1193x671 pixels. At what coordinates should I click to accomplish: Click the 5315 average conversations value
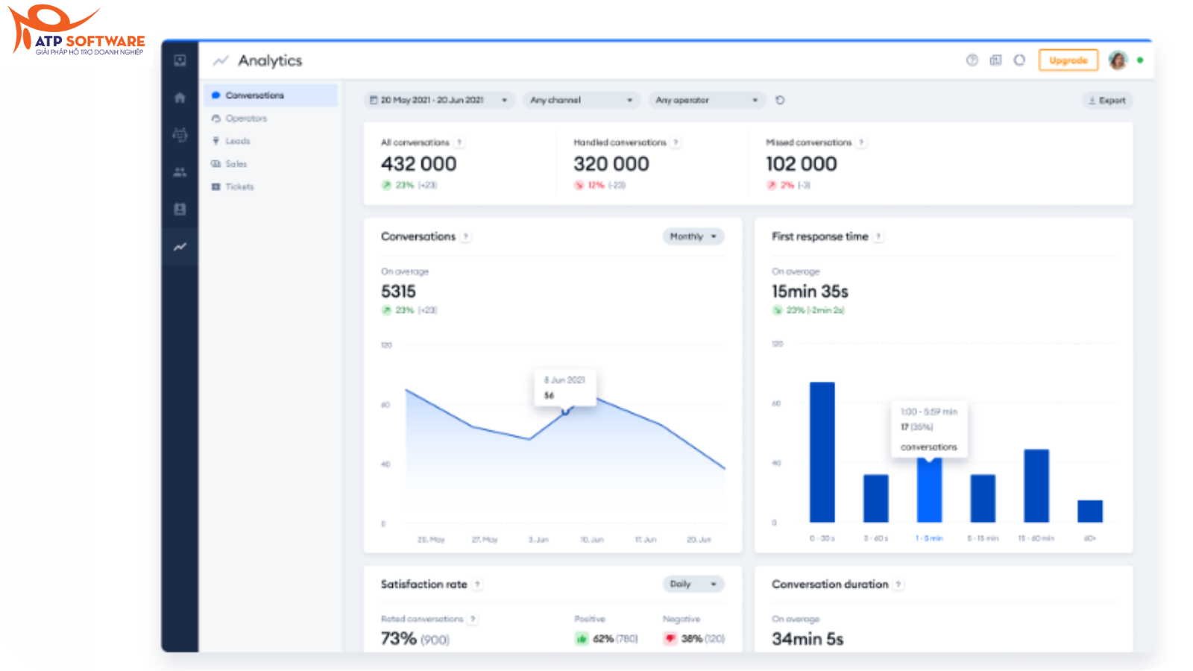coord(399,292)
